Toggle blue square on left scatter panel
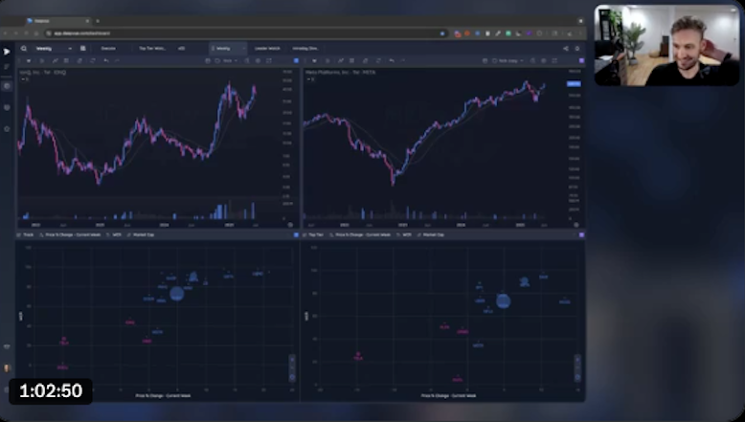The width and height of the screenshot is (745, 422). click(x=295, y=234)
